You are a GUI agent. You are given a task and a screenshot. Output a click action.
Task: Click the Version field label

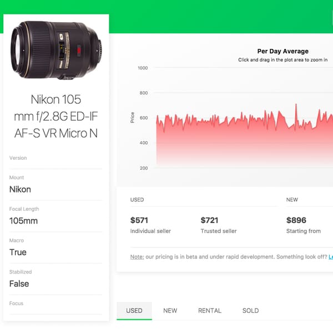click(x=18, y=158)
